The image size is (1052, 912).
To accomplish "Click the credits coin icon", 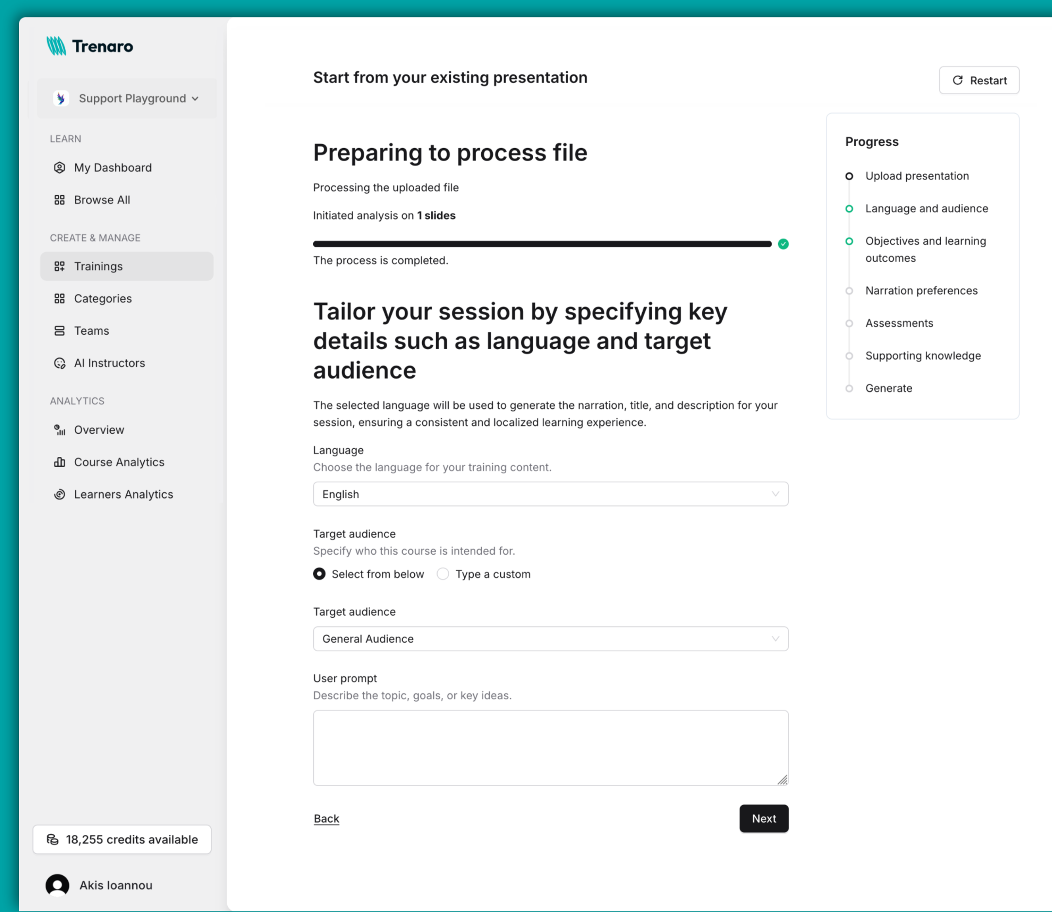I will [53, 839].
